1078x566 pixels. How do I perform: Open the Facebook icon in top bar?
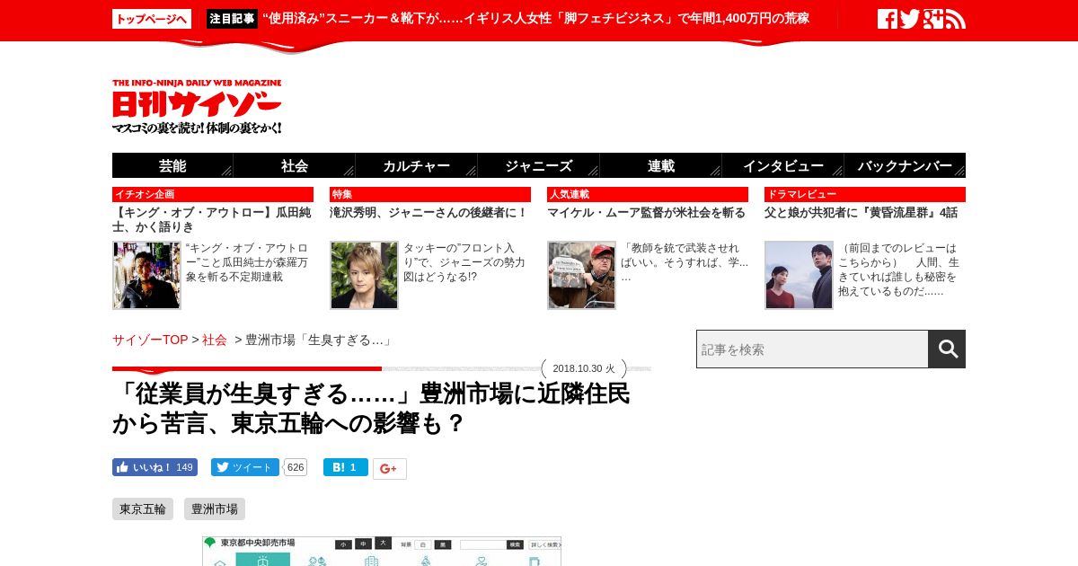pos(888,19)
